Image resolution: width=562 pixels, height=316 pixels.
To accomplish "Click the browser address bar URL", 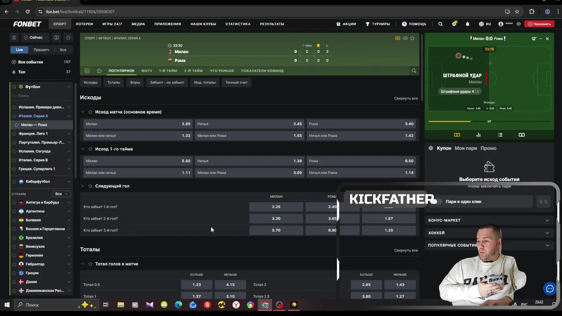I will [x=80, y=11].
